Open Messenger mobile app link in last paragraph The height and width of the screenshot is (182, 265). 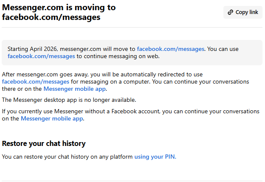coord(52,118)
